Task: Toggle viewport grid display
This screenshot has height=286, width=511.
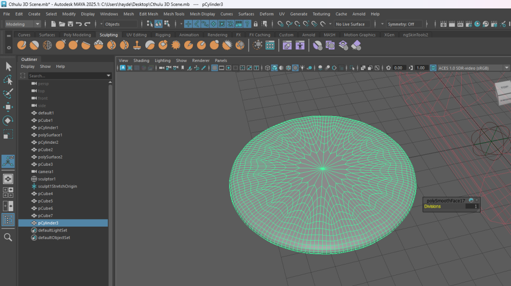Action: 215,68
